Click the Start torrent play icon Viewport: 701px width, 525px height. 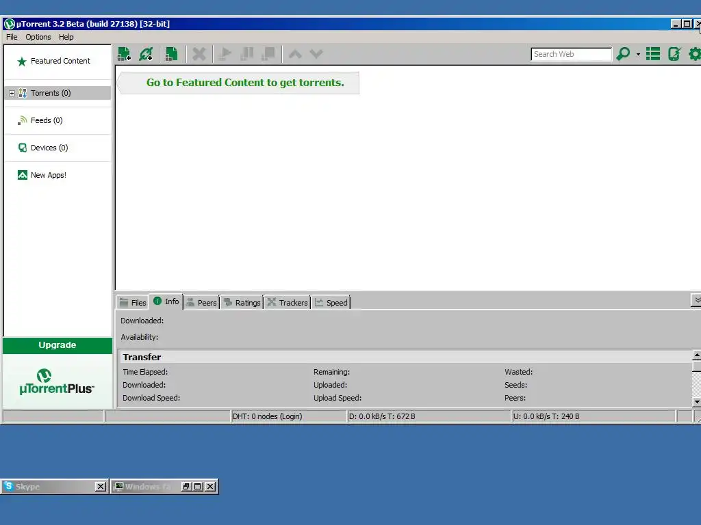pos(225,54)
